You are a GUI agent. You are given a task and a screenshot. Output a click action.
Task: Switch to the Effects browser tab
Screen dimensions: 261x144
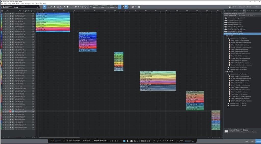click(x=236, y=11)
